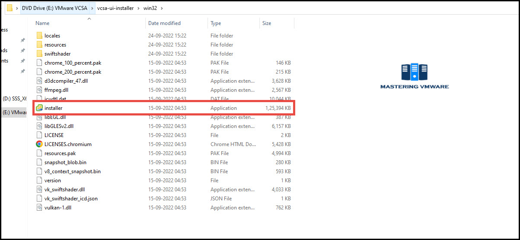Select the swiftshader folder name
The image size is (520, 240).
(x=57, y=54)
